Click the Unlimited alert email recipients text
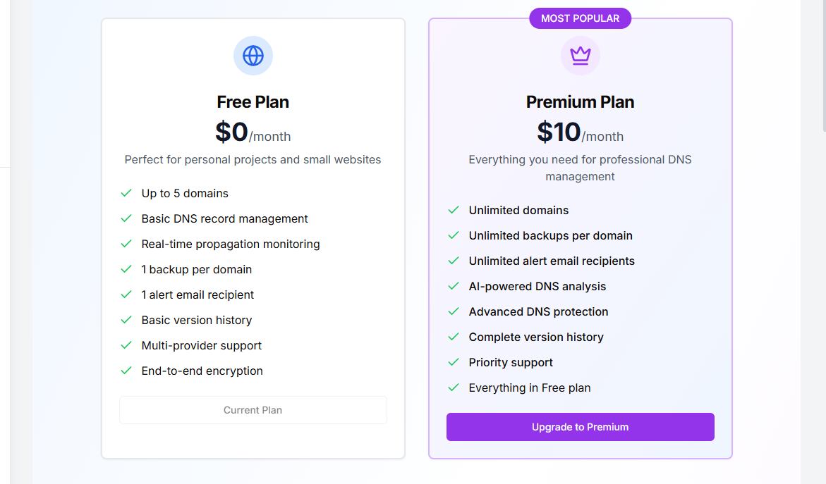The width and height of the screenshot is (826, 484). pyautogui.click(x=552, y=261)
